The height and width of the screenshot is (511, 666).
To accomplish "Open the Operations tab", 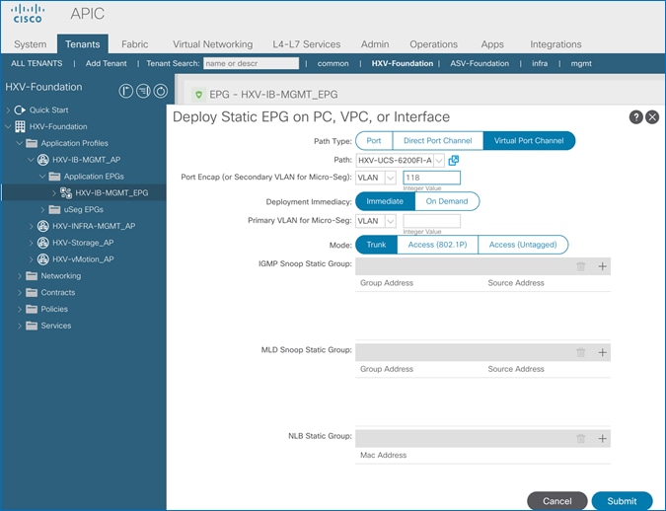I will coord(434,44).
